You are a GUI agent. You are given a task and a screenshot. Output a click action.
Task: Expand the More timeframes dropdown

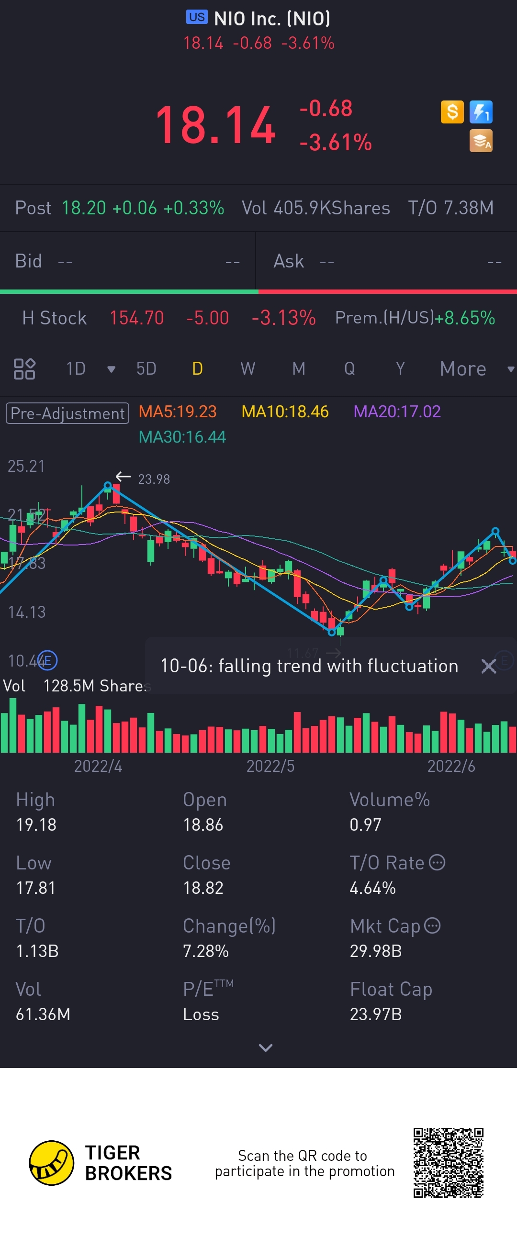click(511, 369)
